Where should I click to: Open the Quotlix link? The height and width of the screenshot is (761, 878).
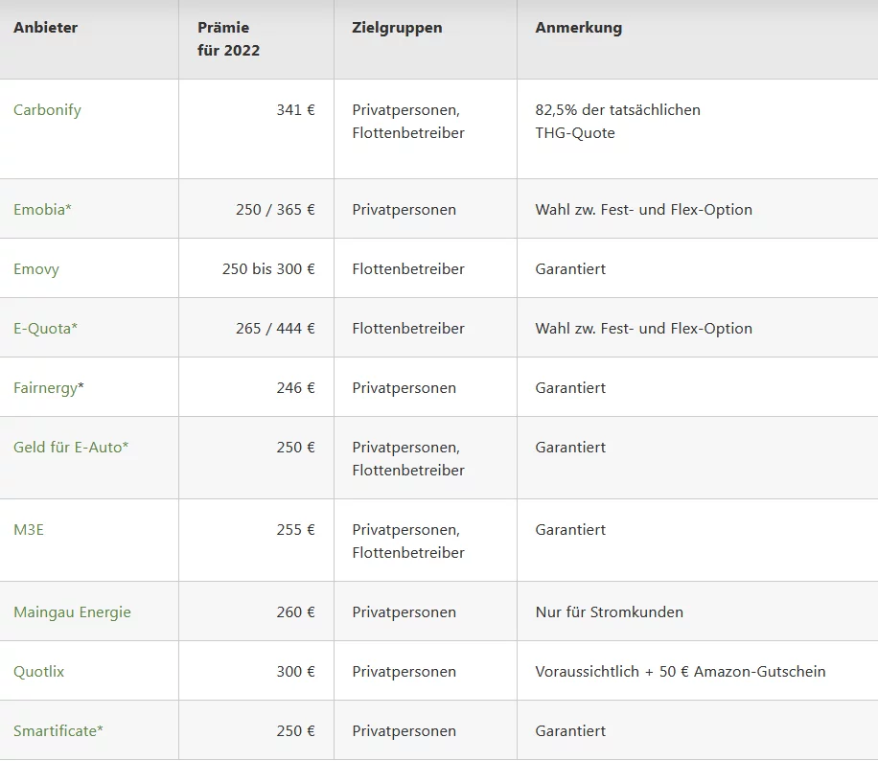pyautogui.click(x=38, y=672)
